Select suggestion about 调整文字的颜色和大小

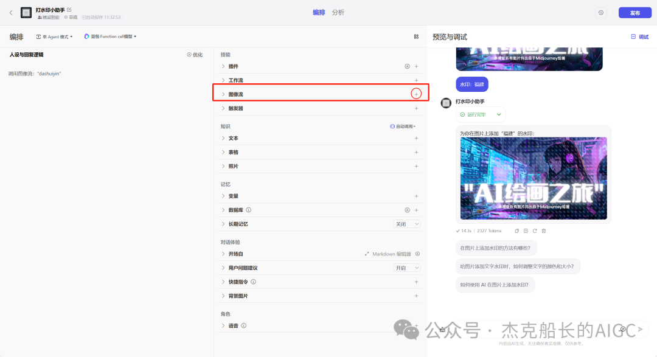click(x=518, y=266)
